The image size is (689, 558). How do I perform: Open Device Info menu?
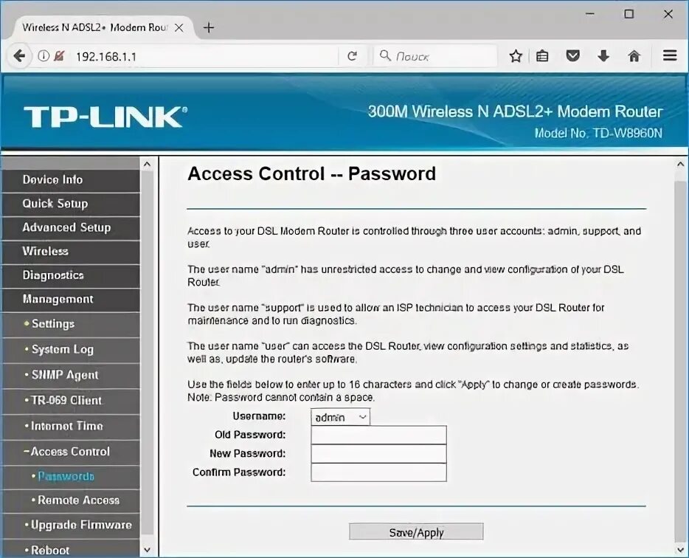coord(71,180)
